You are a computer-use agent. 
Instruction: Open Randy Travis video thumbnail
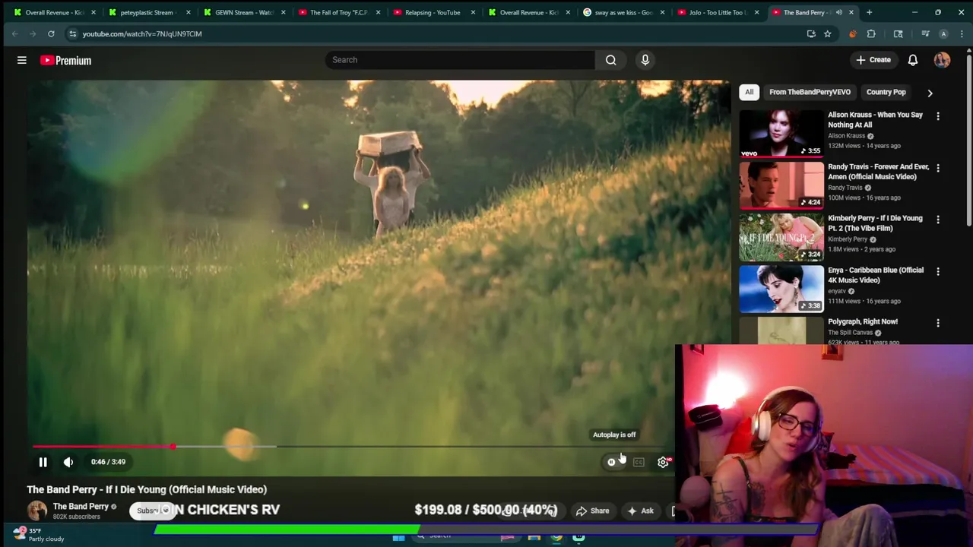pyautogui.click(x=781, y=185)
